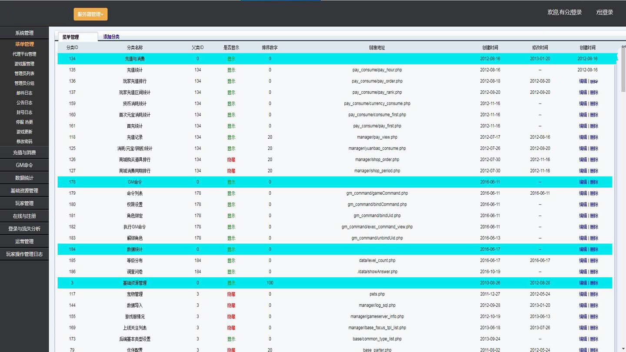Click 删除 for the 货币消耗统计 row
Viewport: 626px width, 352px height.
594,104
